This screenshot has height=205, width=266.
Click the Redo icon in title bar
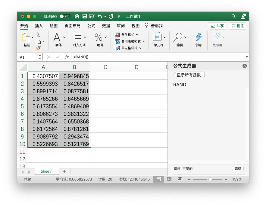coord(111,16)
